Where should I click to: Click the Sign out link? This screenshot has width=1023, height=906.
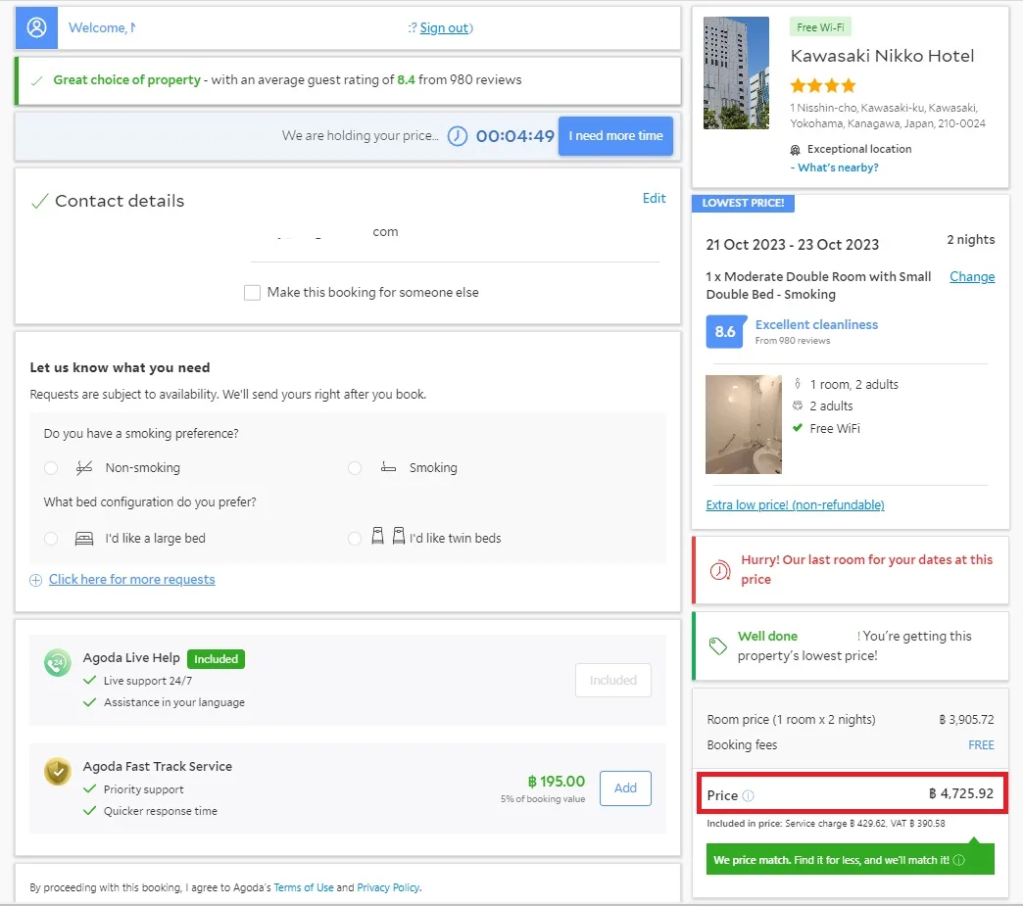[444, 27]
